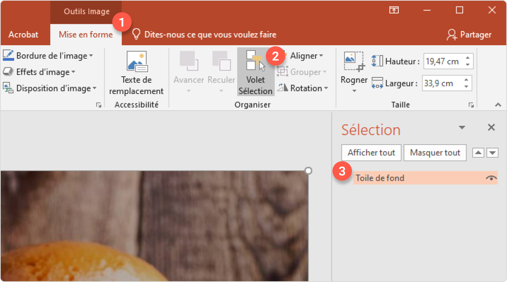Expand the Rogner dropdown arrow
The width and height of the screenshot is (507, 282).
[x=354, y=91]
